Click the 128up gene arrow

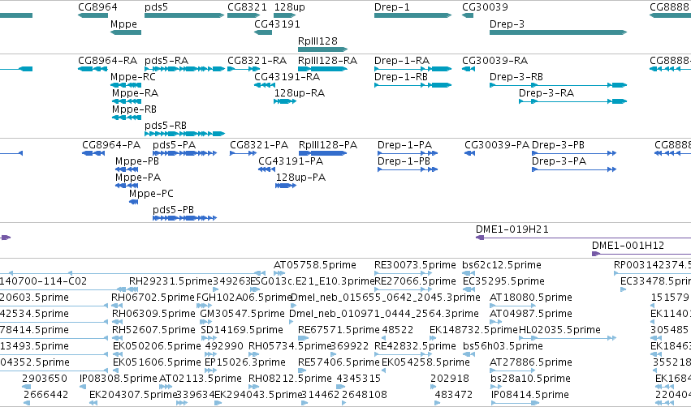coord(285,15)
